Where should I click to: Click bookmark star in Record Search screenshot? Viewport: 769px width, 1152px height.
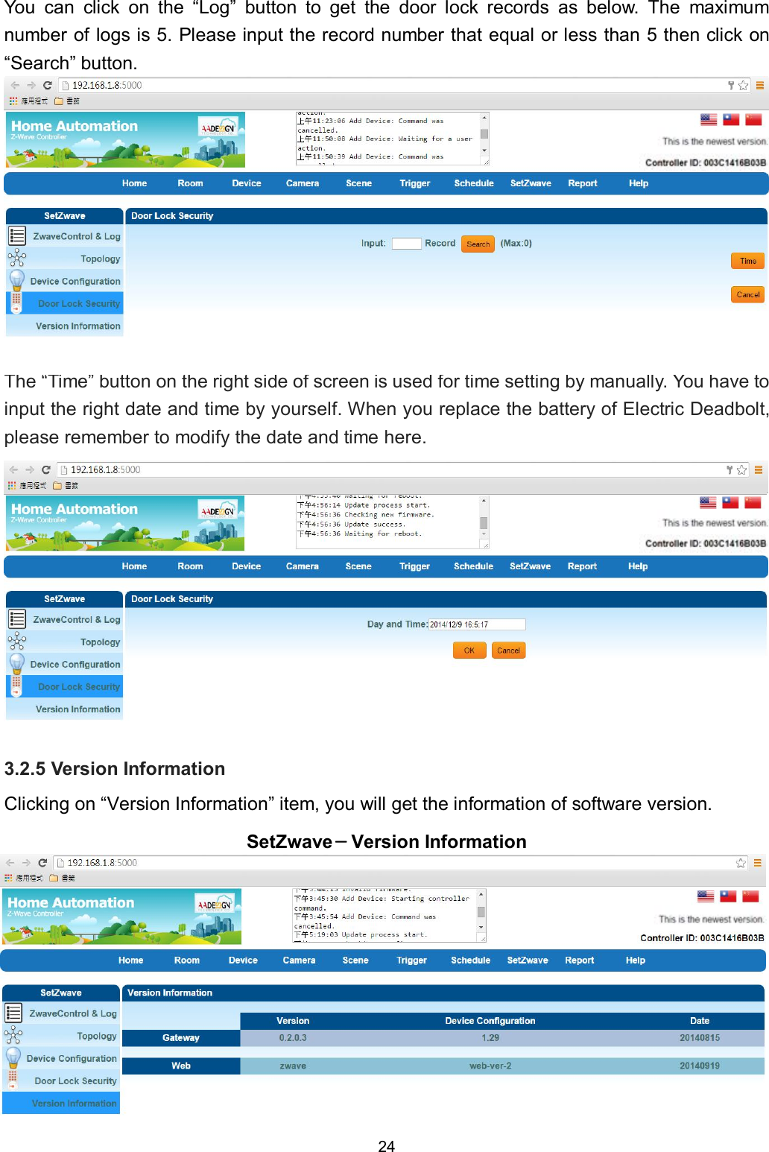coord(743,86)
